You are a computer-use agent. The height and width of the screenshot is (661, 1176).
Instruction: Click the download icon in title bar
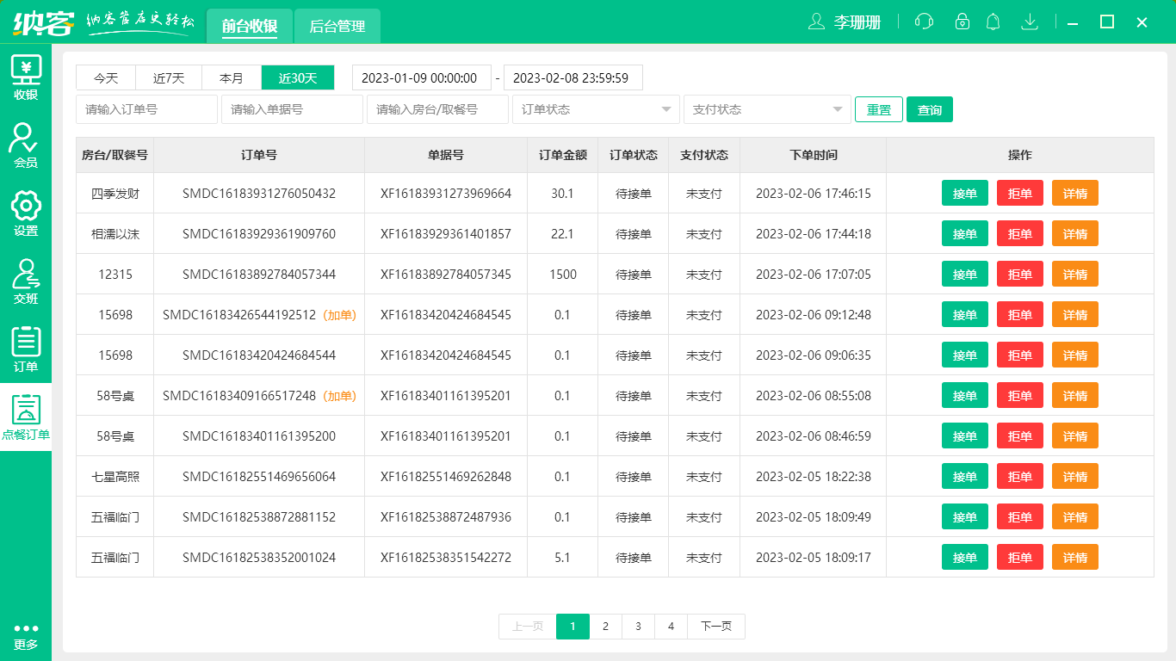1029,22
